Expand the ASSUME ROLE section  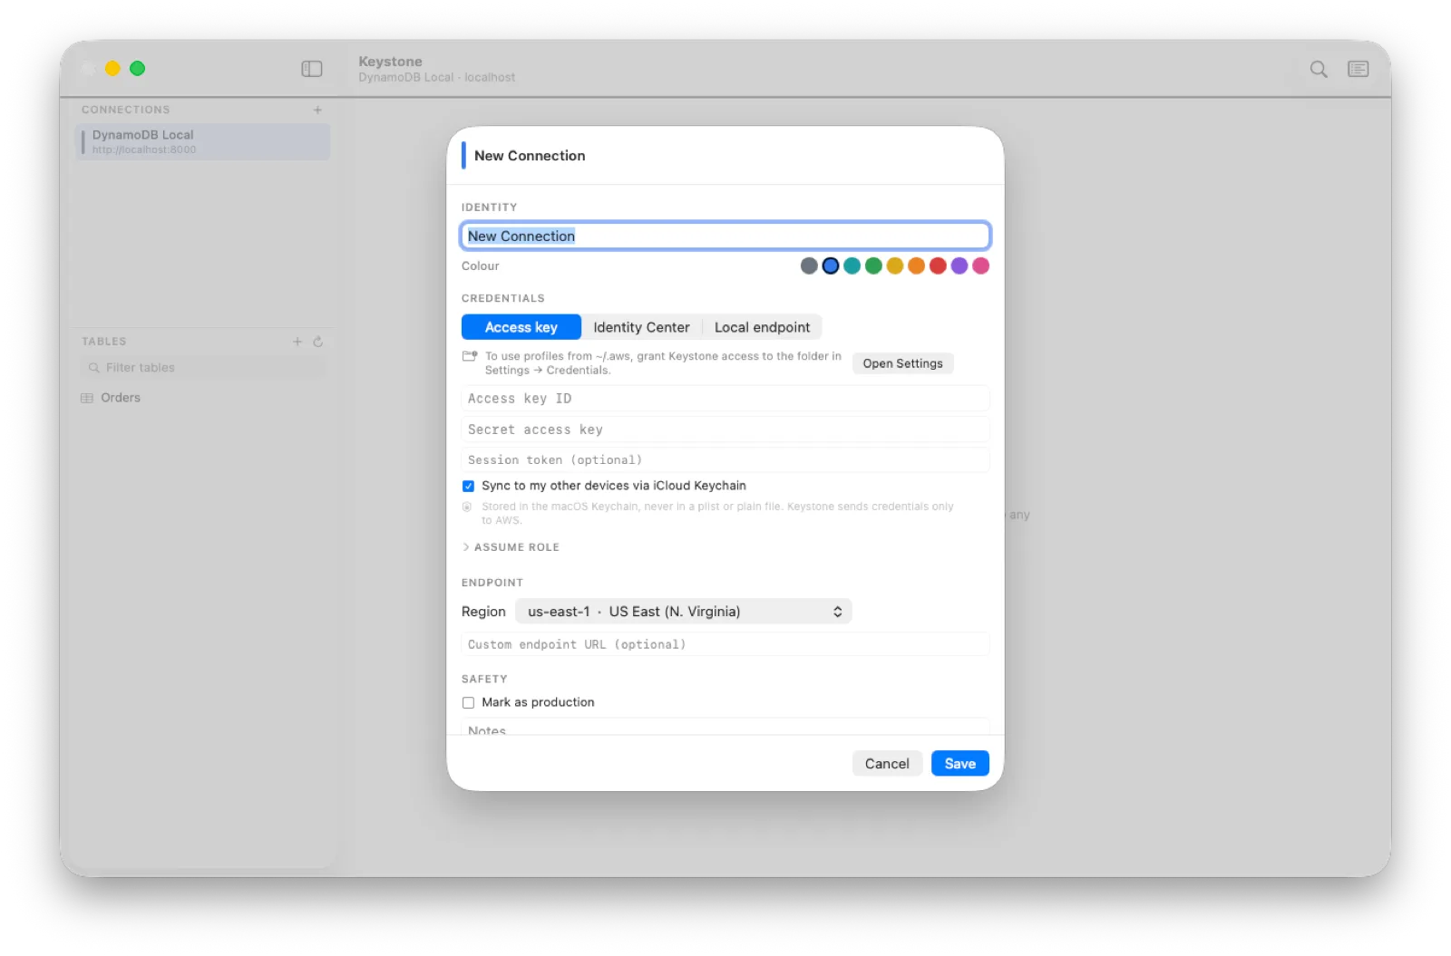[x=511, y=547]
